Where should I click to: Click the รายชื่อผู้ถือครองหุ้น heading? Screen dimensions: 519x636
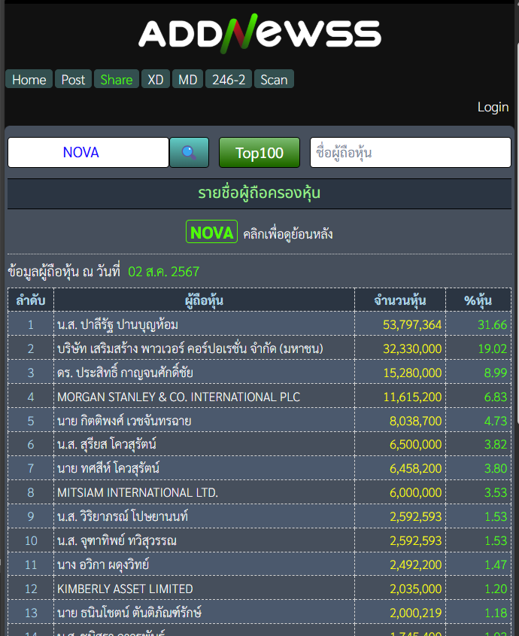(x=259, y=193)
